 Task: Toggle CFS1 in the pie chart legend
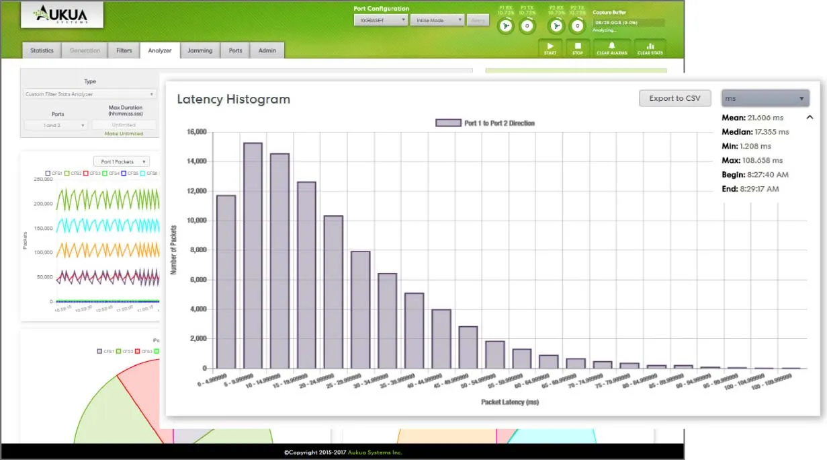click(105, 351)
